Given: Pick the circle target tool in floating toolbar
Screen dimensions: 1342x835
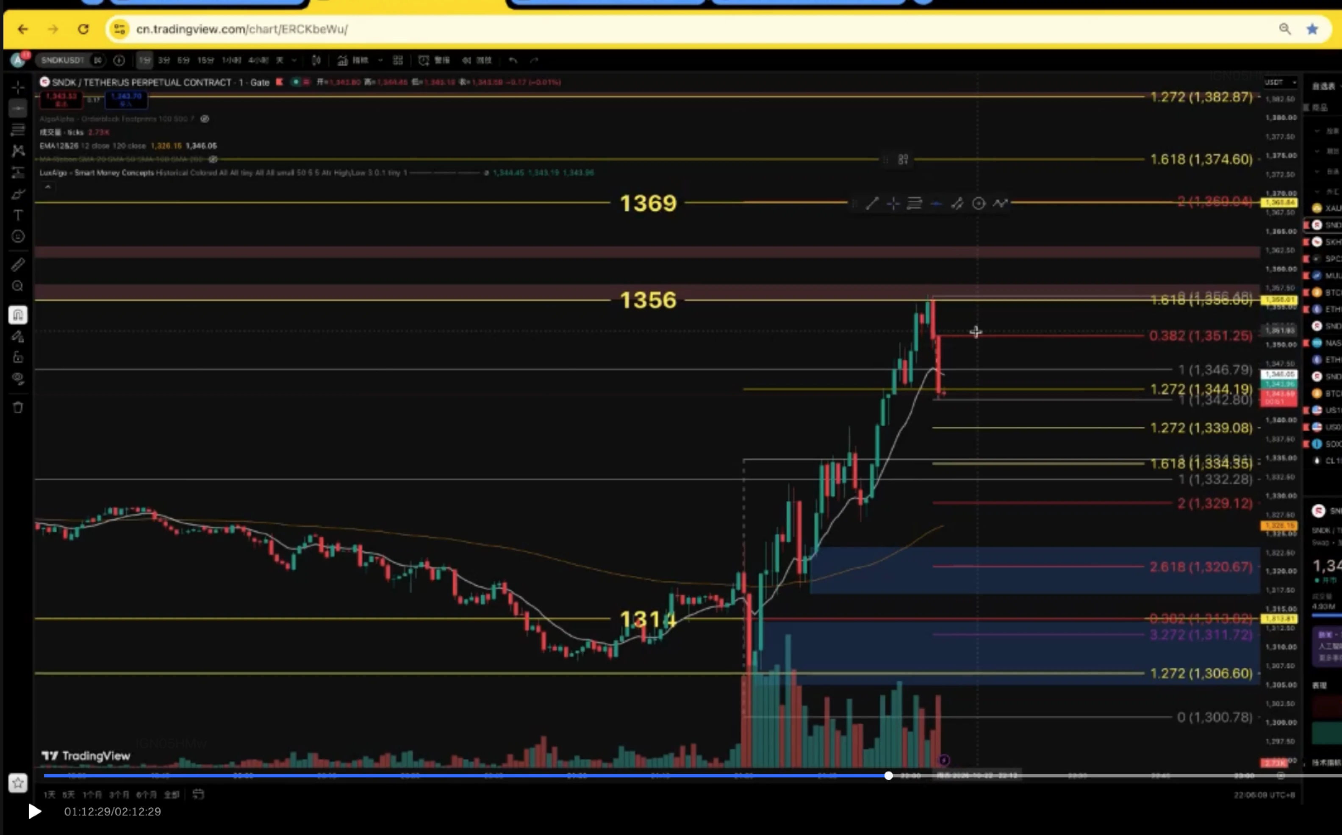Looking at the screenshot, I should click(979, 203).
